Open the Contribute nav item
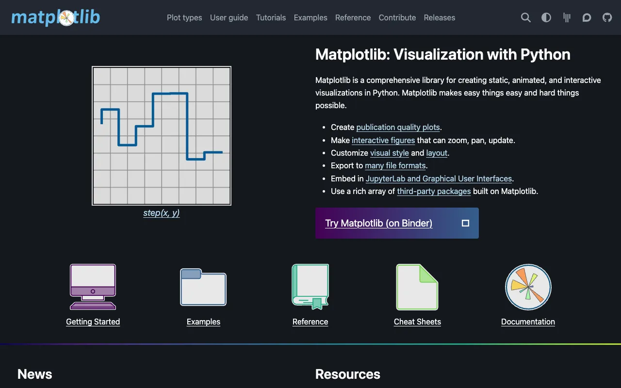This screenshot has height=388, width=621. coord(397,17)
